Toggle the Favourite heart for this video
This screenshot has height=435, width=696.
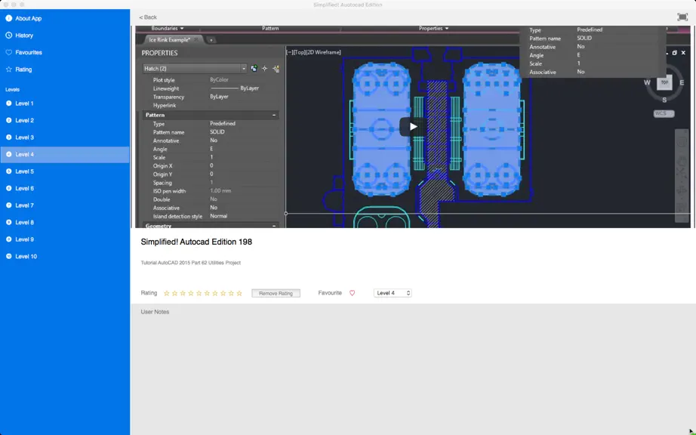coord(352,293)
